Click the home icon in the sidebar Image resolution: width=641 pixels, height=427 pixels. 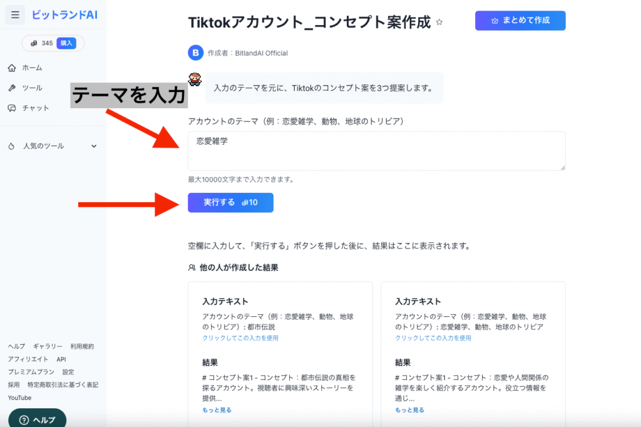[x=12, y=68]
